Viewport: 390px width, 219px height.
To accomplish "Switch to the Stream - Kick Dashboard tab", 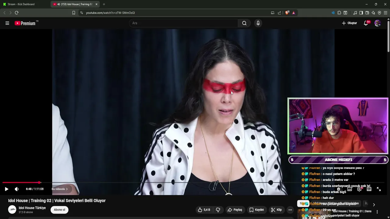I will tap(25, 4).
